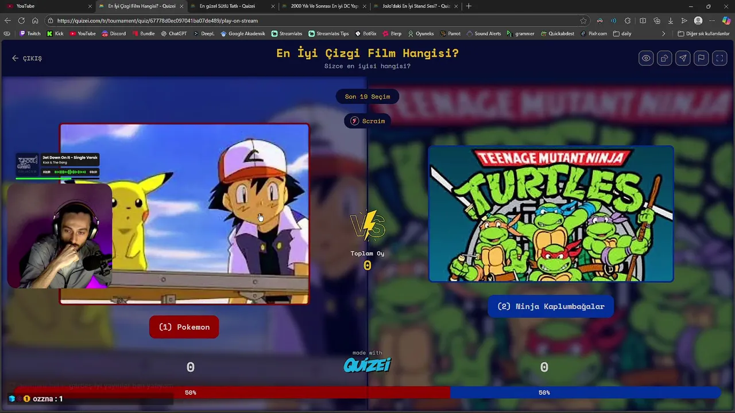
Task: Open a new browser tab
Action: tap(469, 6)
